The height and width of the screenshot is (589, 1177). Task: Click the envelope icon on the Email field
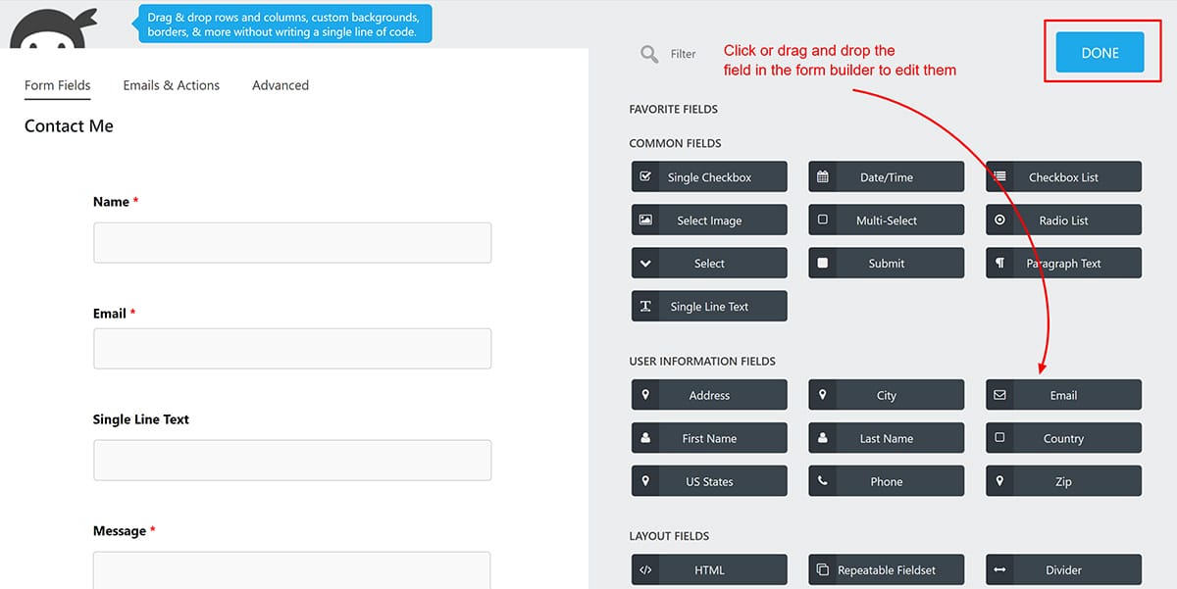pyautogui.click(x=999, y=395)
